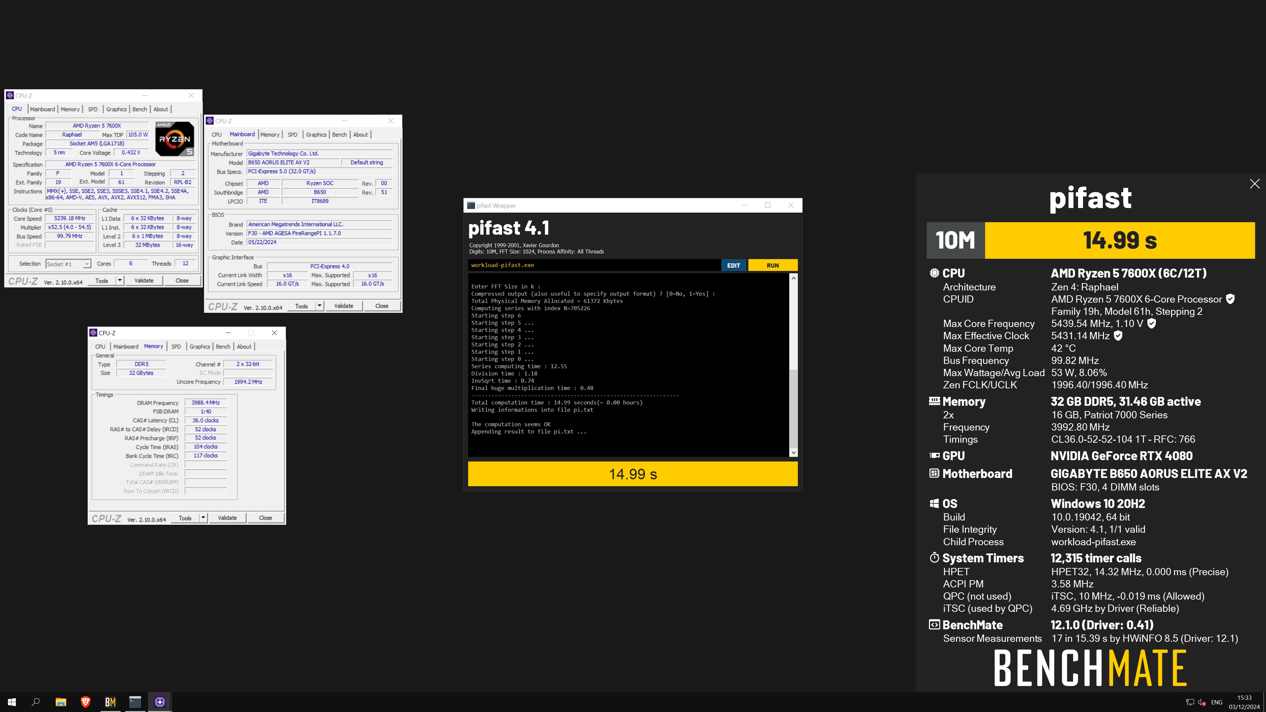Click Core Speed value 5239.18 MHz

pyautogui.click(x=70, y=218)
